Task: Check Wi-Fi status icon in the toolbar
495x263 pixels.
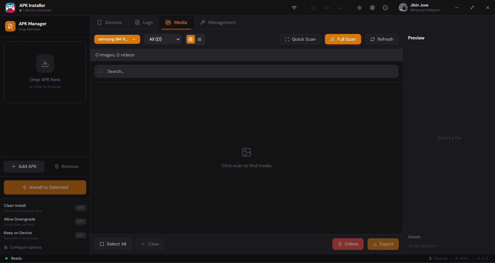Action: [294, 8]
